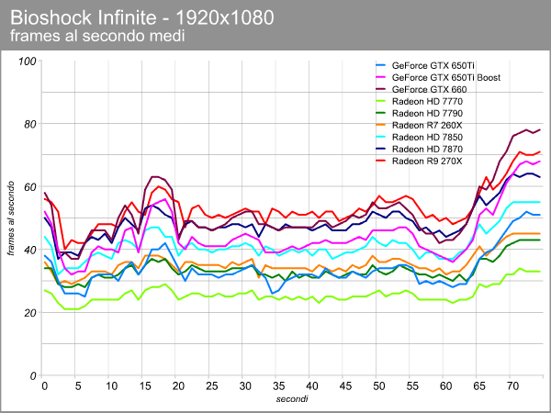
Task: Click the GeForce GTX 650Ti legend label
Action: pos(433,66)
